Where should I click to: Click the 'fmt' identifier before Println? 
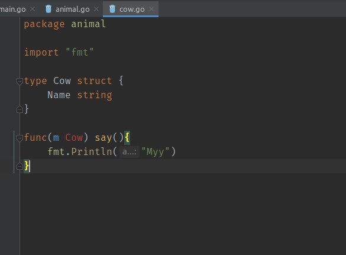[56, 151]
